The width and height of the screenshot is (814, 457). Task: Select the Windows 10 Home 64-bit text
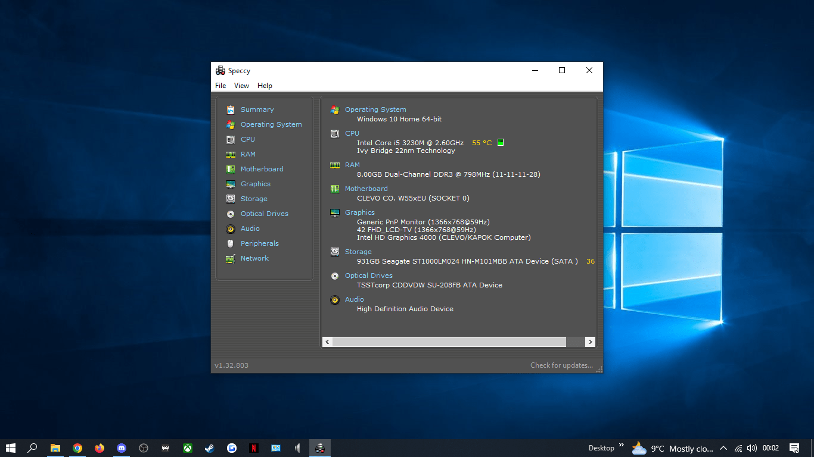(399, 119)
